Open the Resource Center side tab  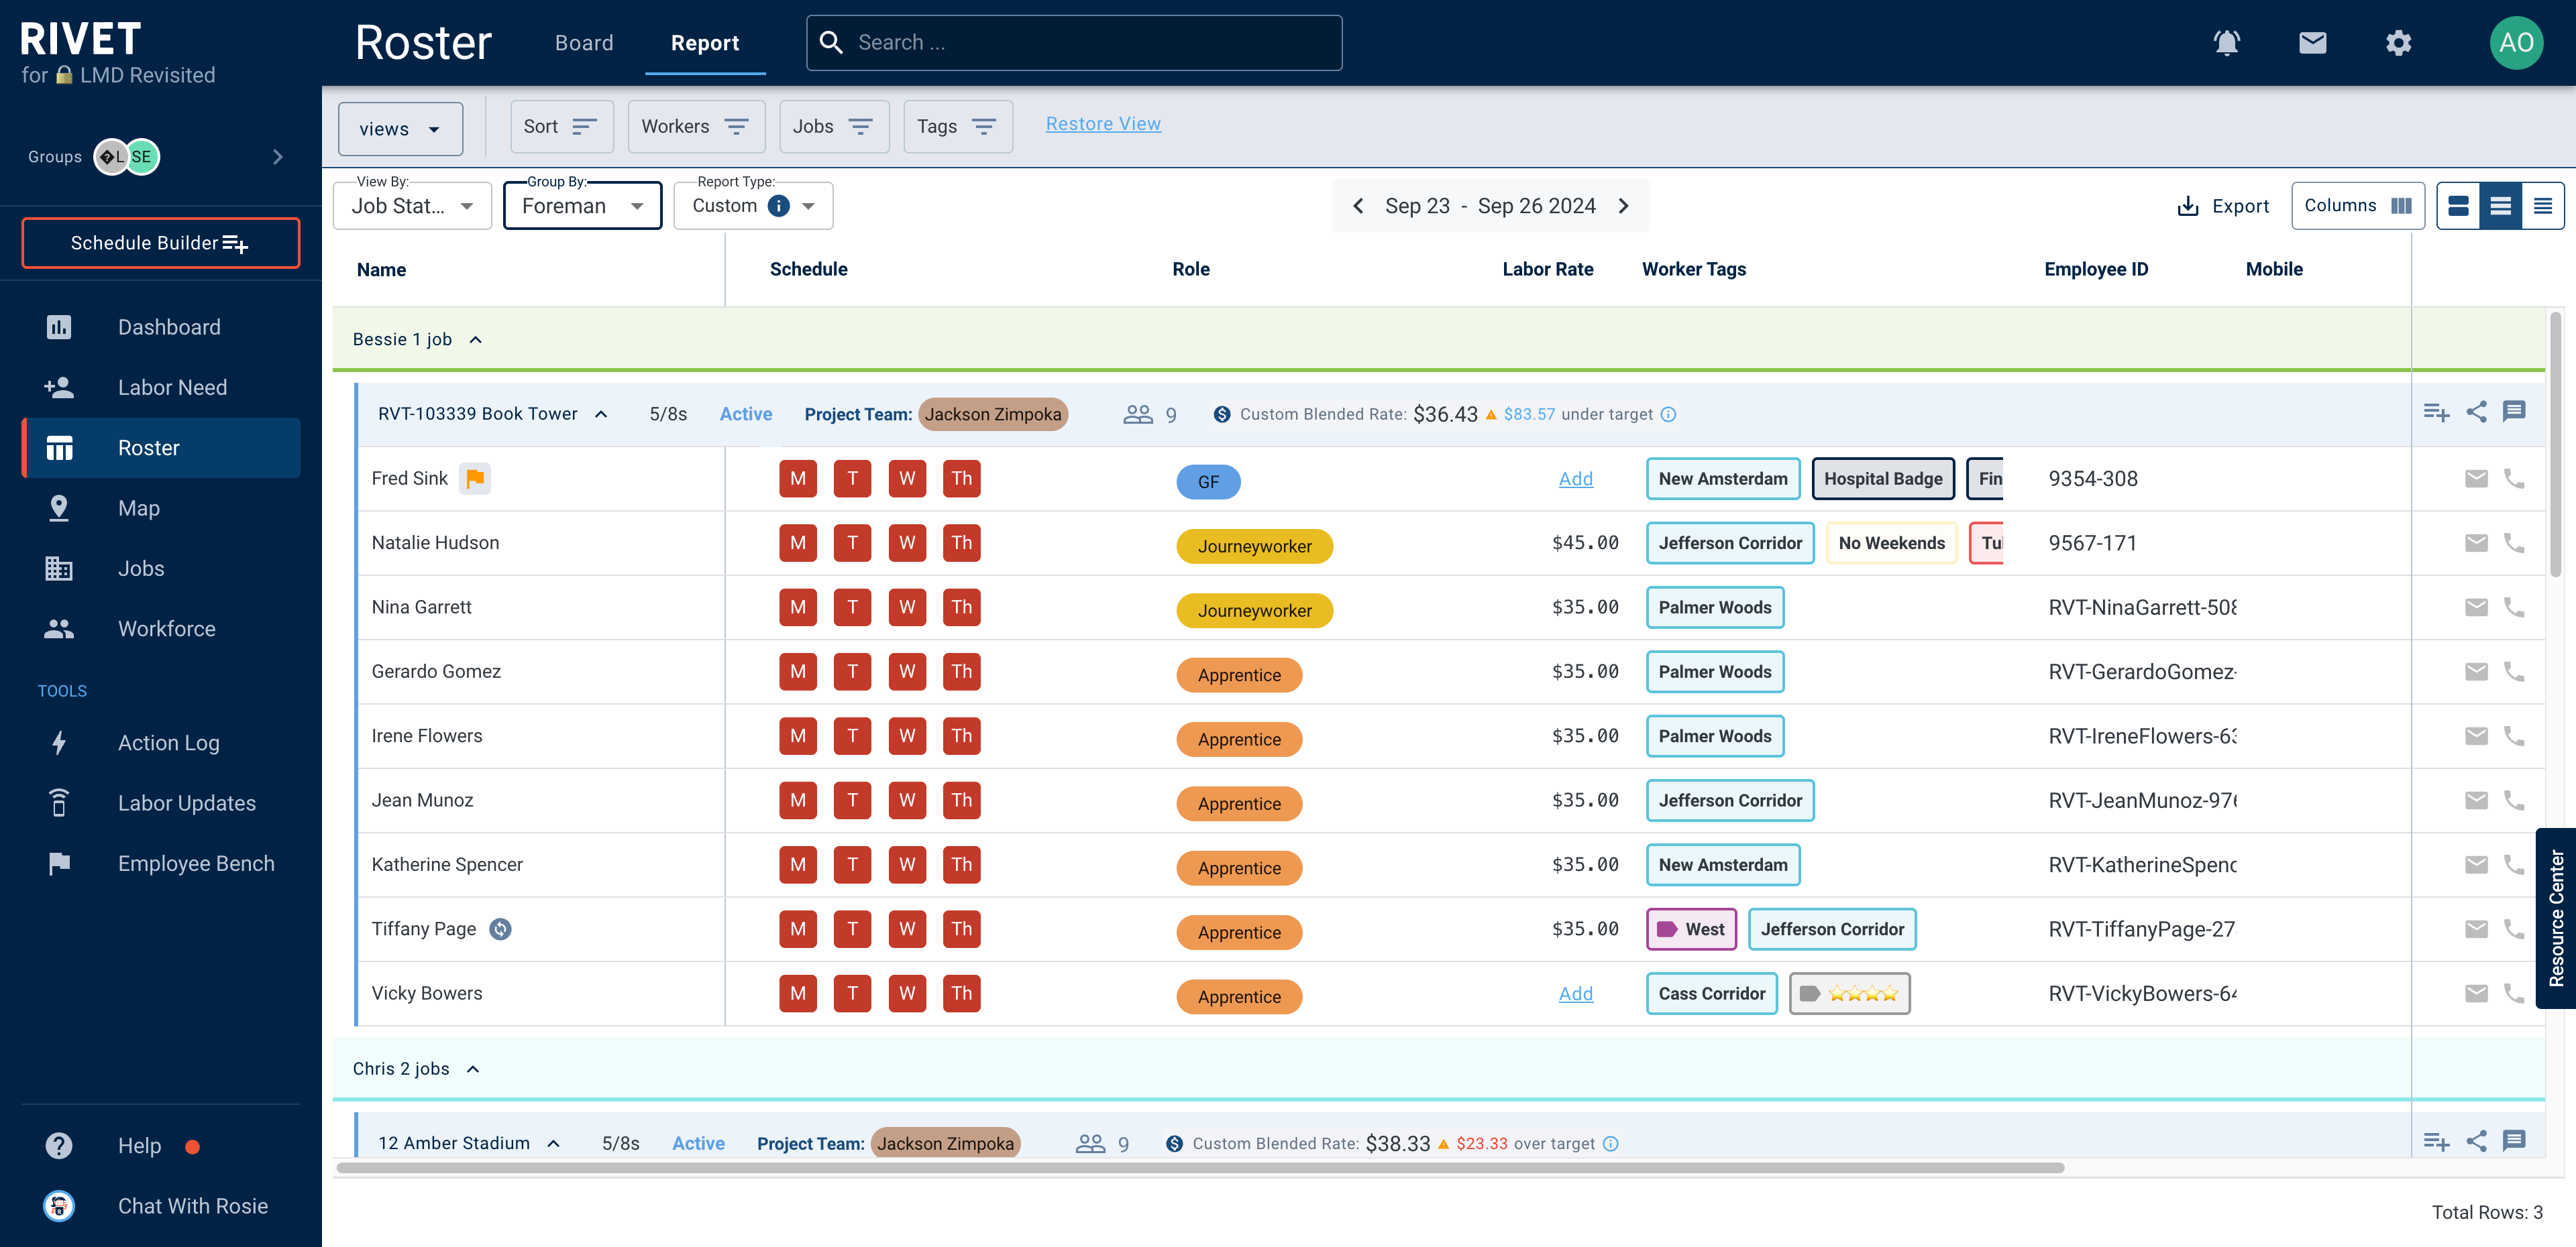coord(2556,917)
